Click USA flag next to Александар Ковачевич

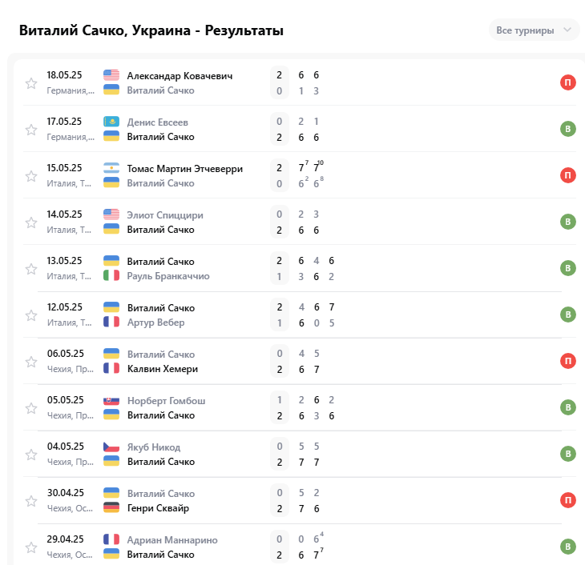(111, 75)
